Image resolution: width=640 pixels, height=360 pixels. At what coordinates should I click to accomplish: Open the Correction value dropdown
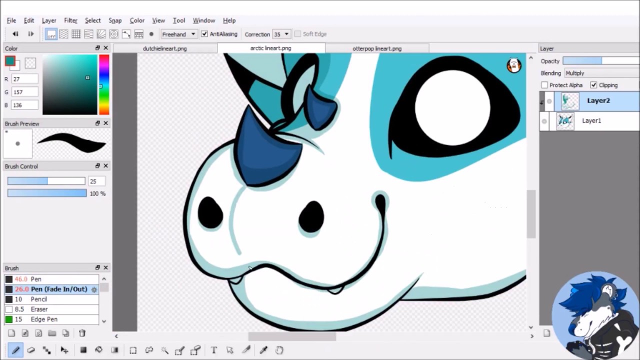pyautogui.click(x=281, y=34)
